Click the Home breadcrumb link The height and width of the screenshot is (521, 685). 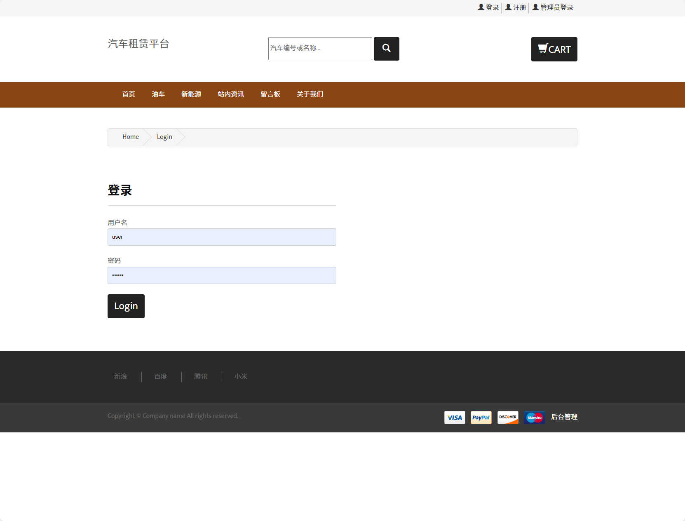pos(130,136)
